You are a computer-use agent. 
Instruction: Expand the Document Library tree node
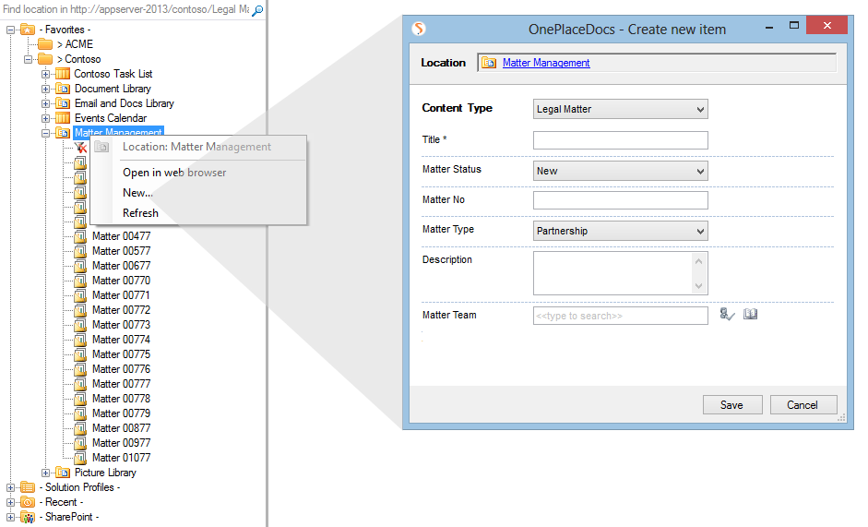45,89
